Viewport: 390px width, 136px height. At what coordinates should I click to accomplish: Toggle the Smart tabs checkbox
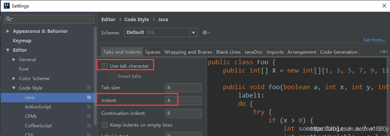coord(112,76)
